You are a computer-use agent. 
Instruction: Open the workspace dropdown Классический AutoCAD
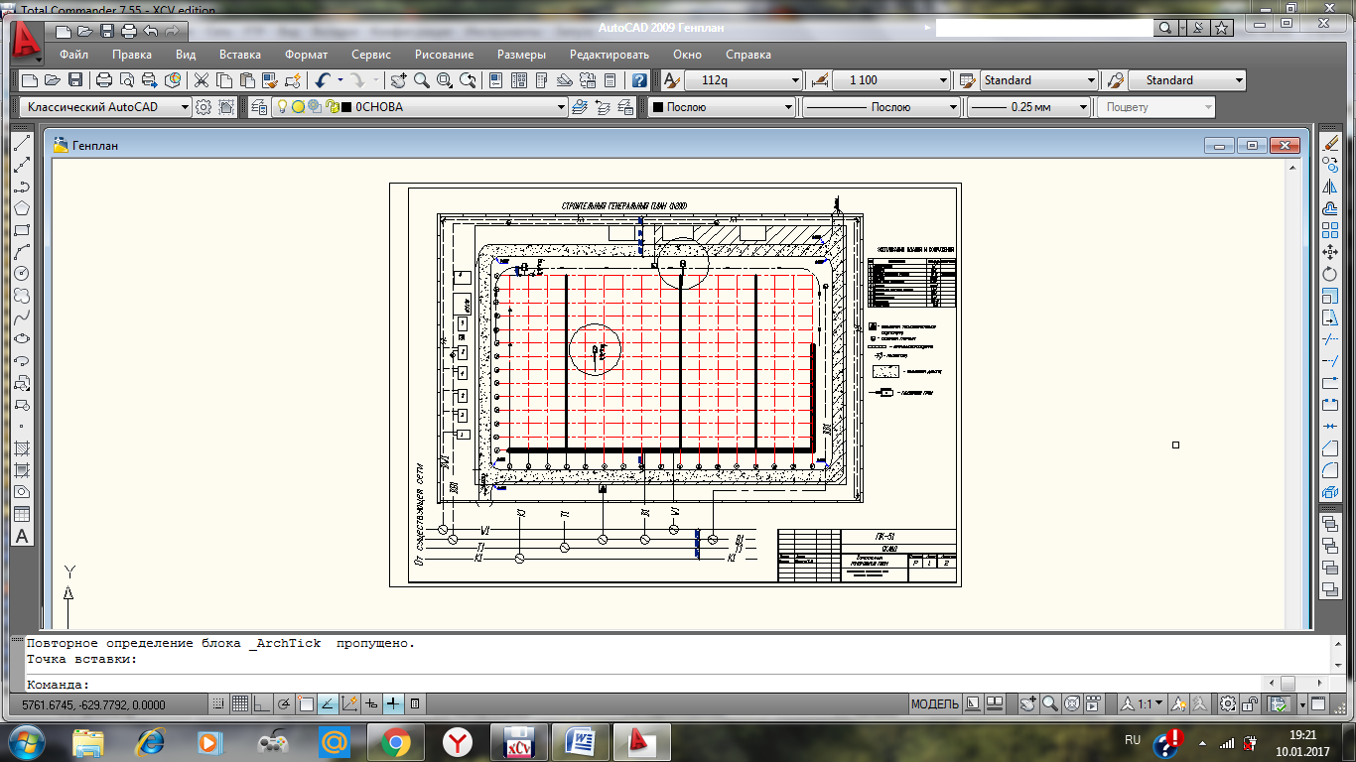(105, 107)
